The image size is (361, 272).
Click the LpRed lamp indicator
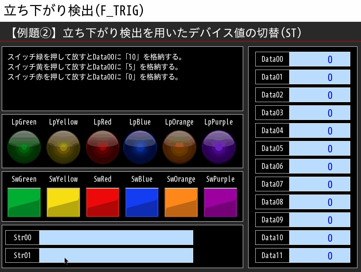pyautogui.click(x=103, y=147)
